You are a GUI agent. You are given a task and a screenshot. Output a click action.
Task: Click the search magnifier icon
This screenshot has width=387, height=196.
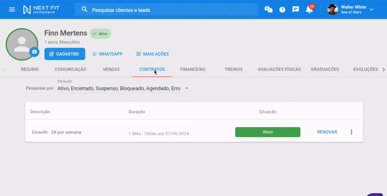coord(84,10)
